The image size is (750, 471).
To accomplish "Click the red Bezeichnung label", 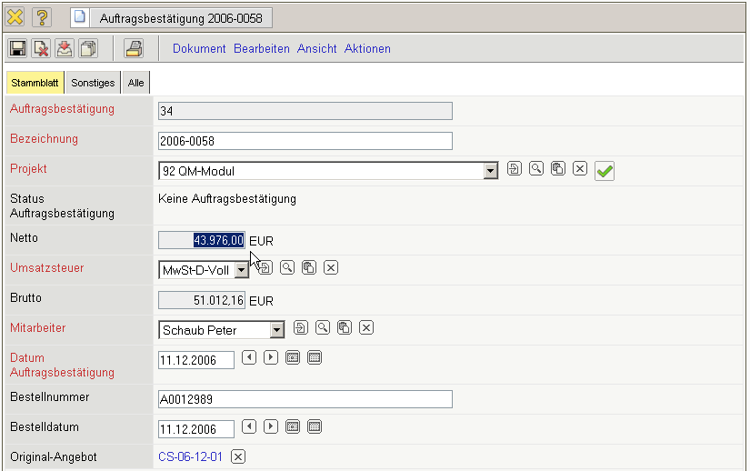I will 44,139.
